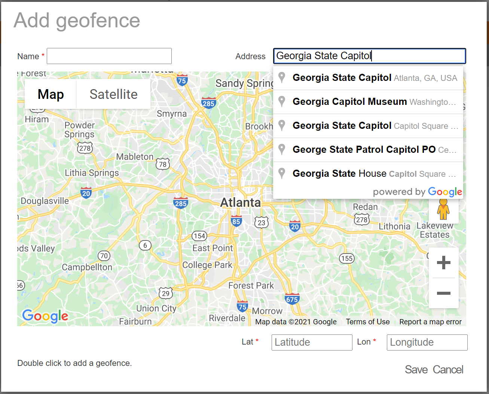Image resolution: width=489 pixels, height=394 pixels.
Task: Open Report a map error link
Action: [x=430, y=322]
